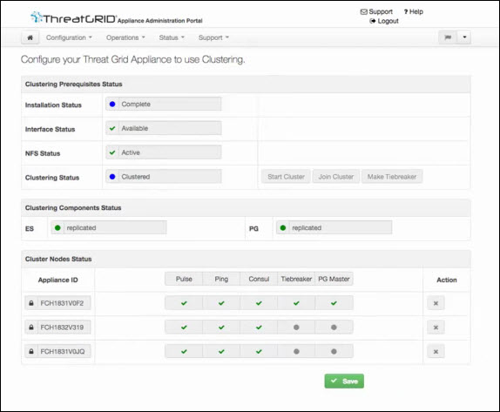
Task: Click Tiebreaker checkmark for FCH1831V0F2
Action: point(296,303)
